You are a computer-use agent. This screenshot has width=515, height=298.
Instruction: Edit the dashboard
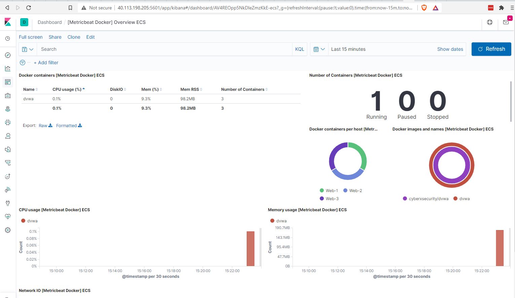pos(91,37)
